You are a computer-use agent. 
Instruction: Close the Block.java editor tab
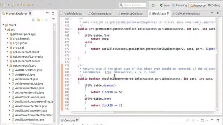[168, 13]
